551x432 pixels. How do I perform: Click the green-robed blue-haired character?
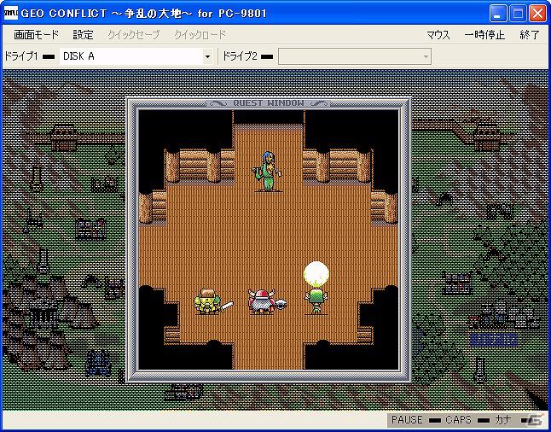coord(268,172)
